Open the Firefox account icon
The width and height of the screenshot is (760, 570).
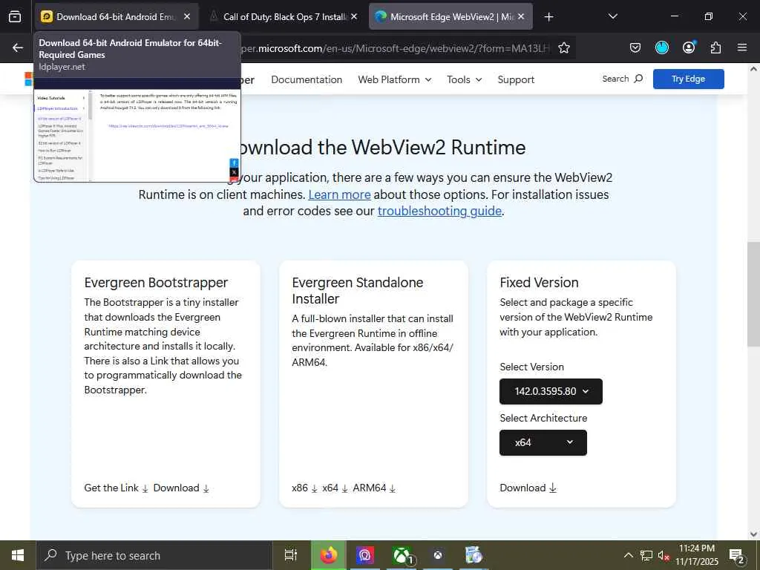click(689, 47)
